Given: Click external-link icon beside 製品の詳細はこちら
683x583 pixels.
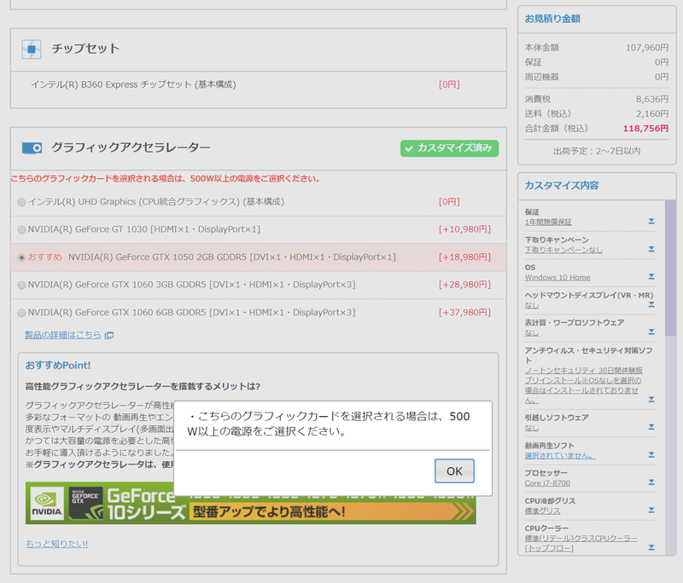Looking at the screenshot, I should tap(109, 335).
